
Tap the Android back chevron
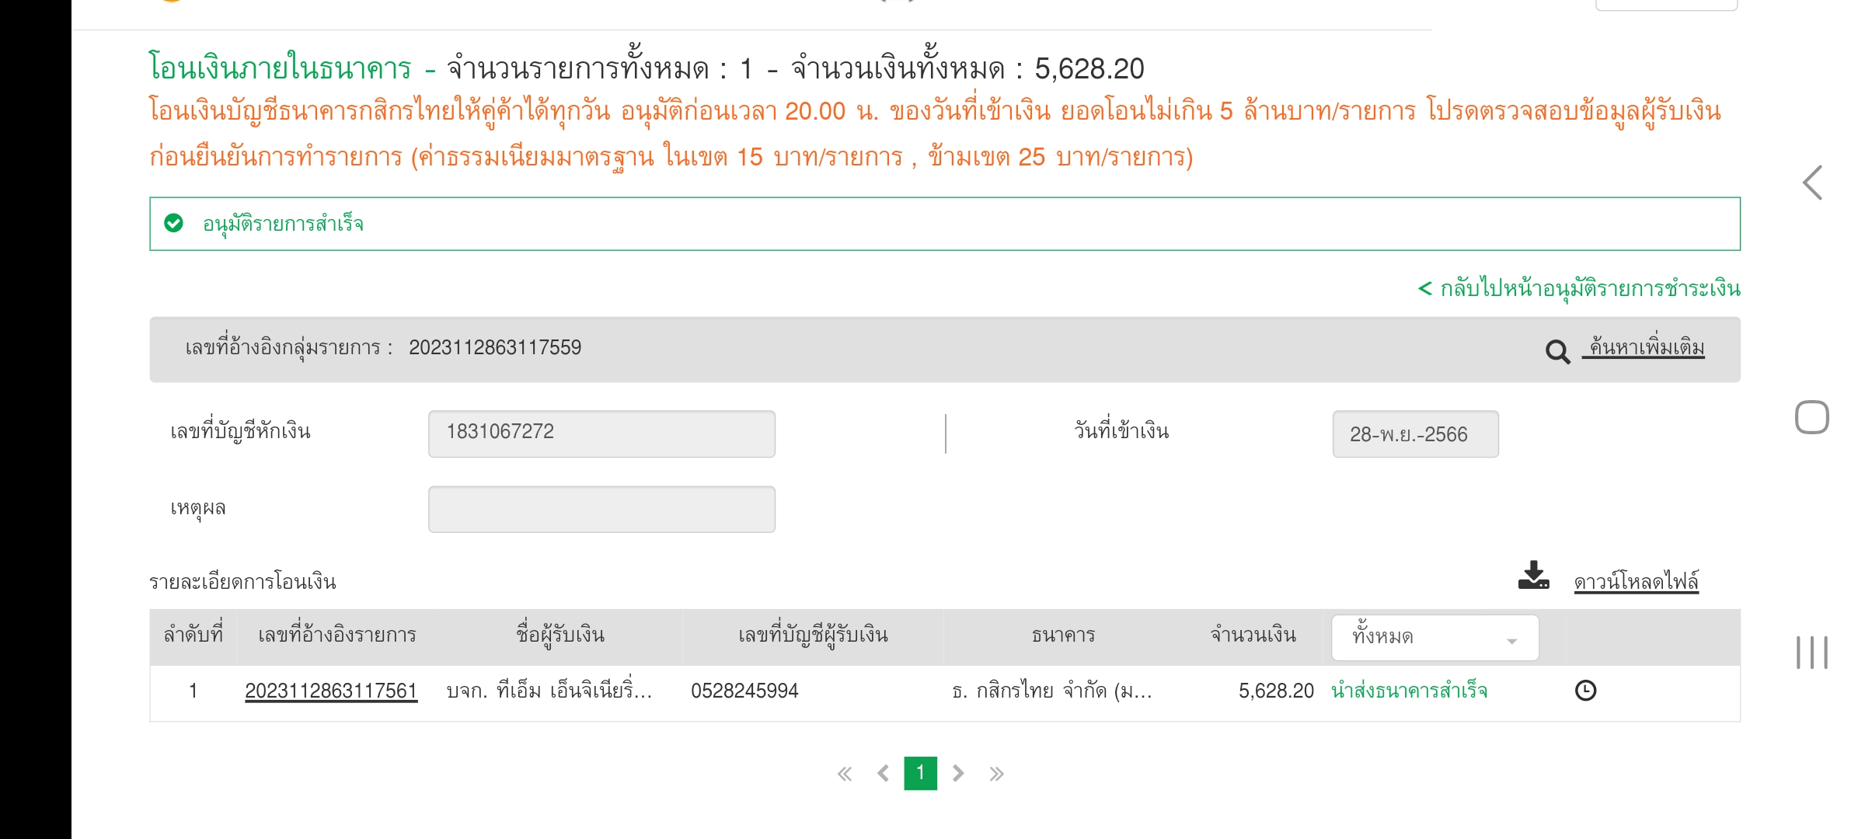pos(1812,183)
